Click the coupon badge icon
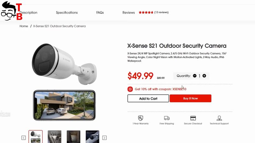 [x=130, y=89]
